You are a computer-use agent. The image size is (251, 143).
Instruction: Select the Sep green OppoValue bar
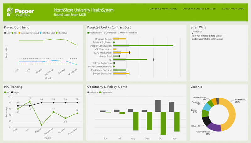tap(150, 121)
